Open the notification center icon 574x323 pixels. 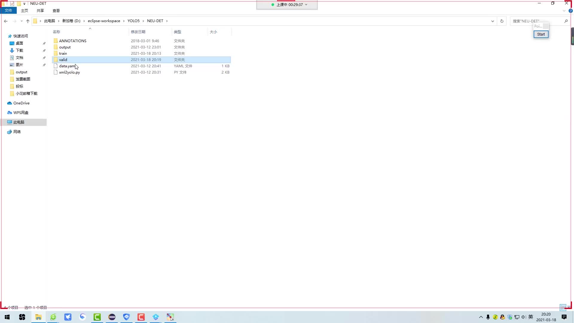[564, 317]
